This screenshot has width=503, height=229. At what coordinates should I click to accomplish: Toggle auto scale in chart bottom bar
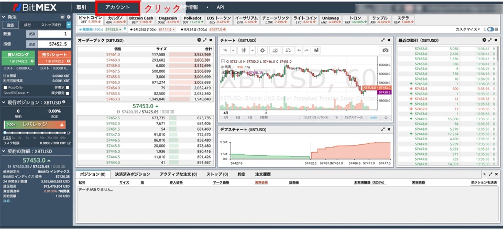(374, 118)
